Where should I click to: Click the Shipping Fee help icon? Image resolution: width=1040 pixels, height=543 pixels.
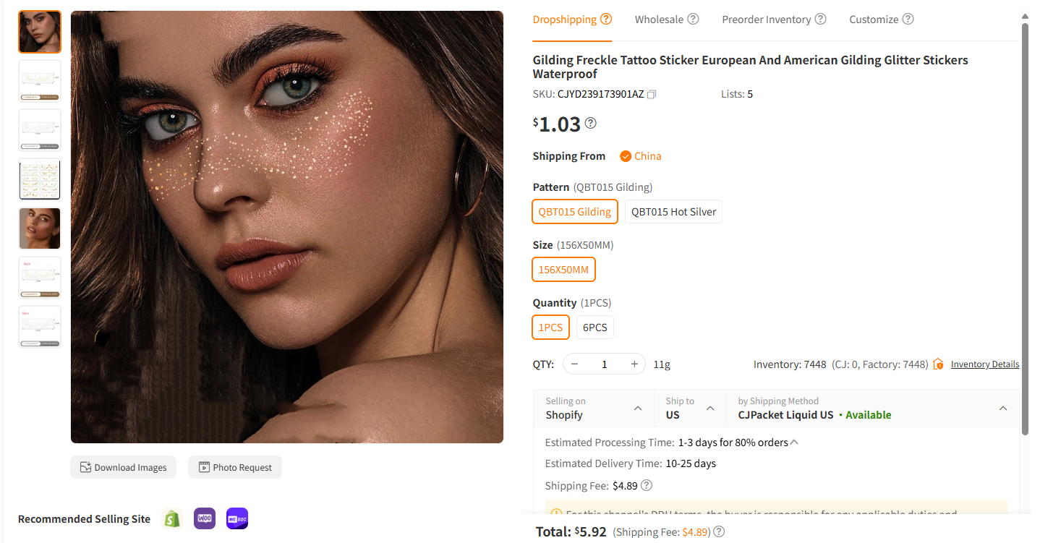(x=647, y=485)
